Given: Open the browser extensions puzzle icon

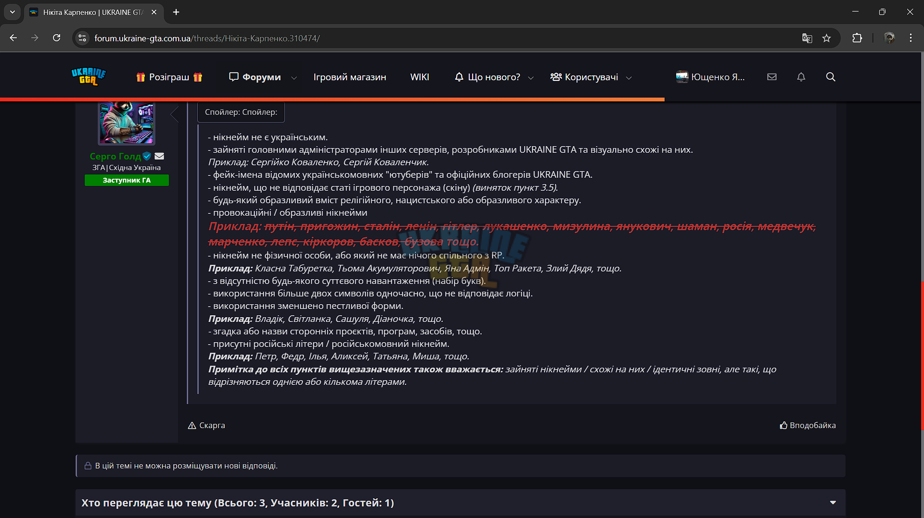Looking at the screenshot, I should point(857,38).
